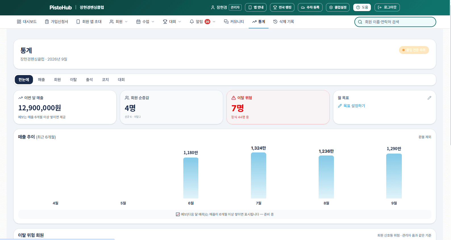The image size is (451, 240).
Task: Click the 9월 revenue bar
Action: coord(394,176)
